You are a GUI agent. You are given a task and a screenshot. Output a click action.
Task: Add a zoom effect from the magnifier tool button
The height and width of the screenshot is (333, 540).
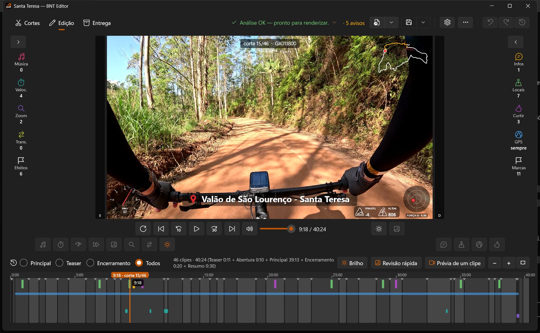click(x=132, y=245)
